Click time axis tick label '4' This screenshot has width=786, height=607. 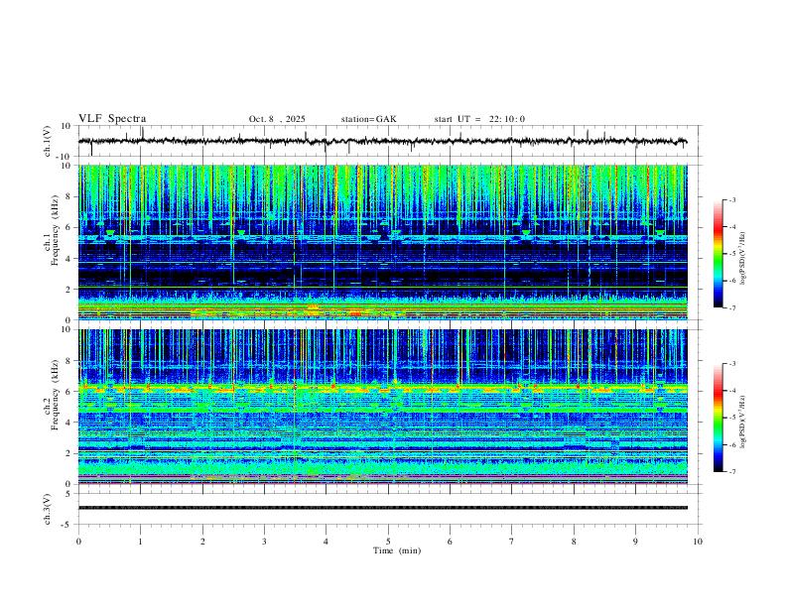326,542
